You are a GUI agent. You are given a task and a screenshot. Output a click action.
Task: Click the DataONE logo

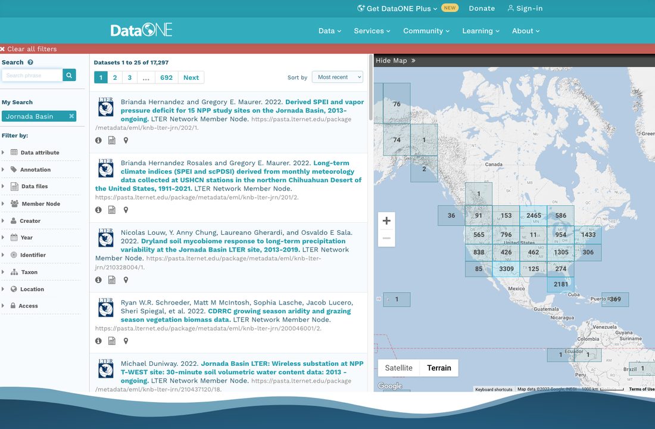[141, 30]
